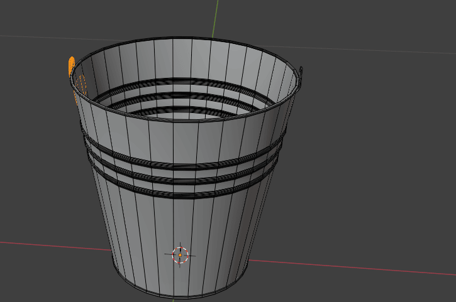Viewport: 456px width, 302px height.
Task: Click the 3D cursor on the bucket
Action: (x=180, y=255)
